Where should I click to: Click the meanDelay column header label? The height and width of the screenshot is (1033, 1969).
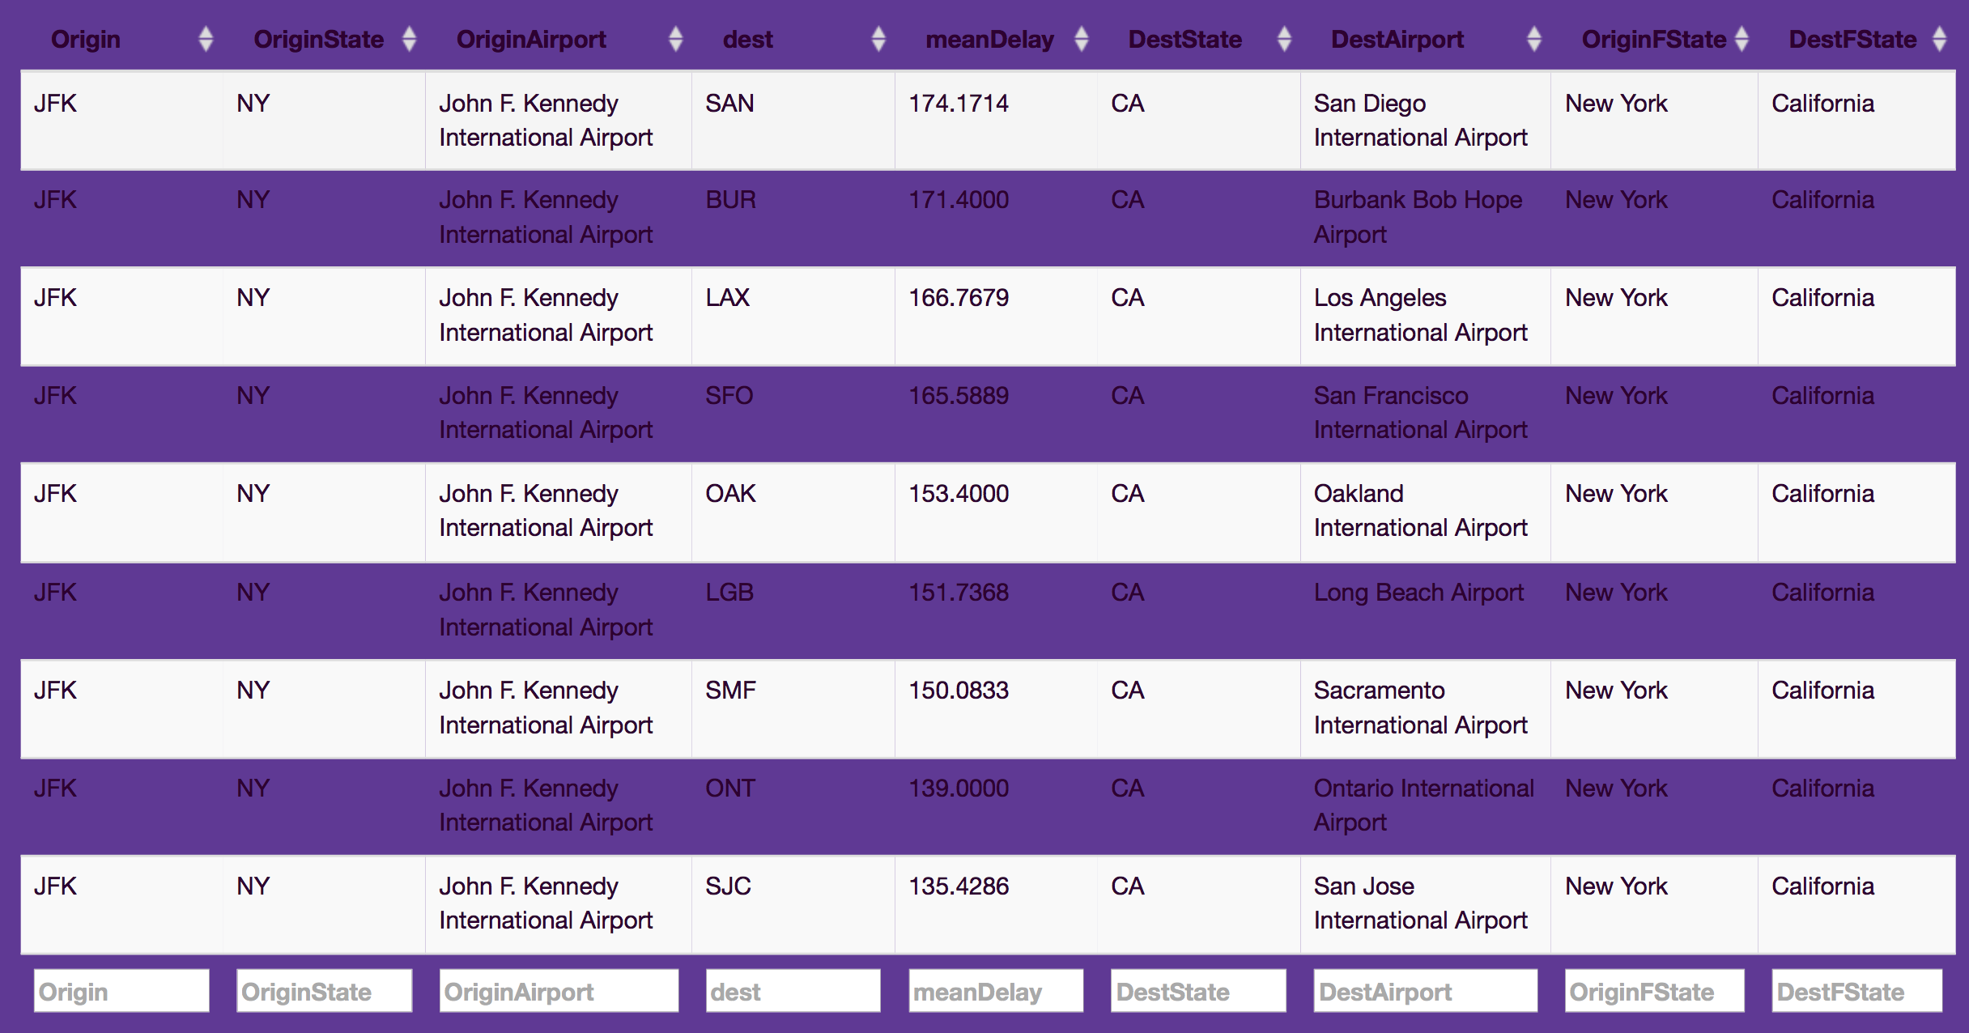pos(989,39)
